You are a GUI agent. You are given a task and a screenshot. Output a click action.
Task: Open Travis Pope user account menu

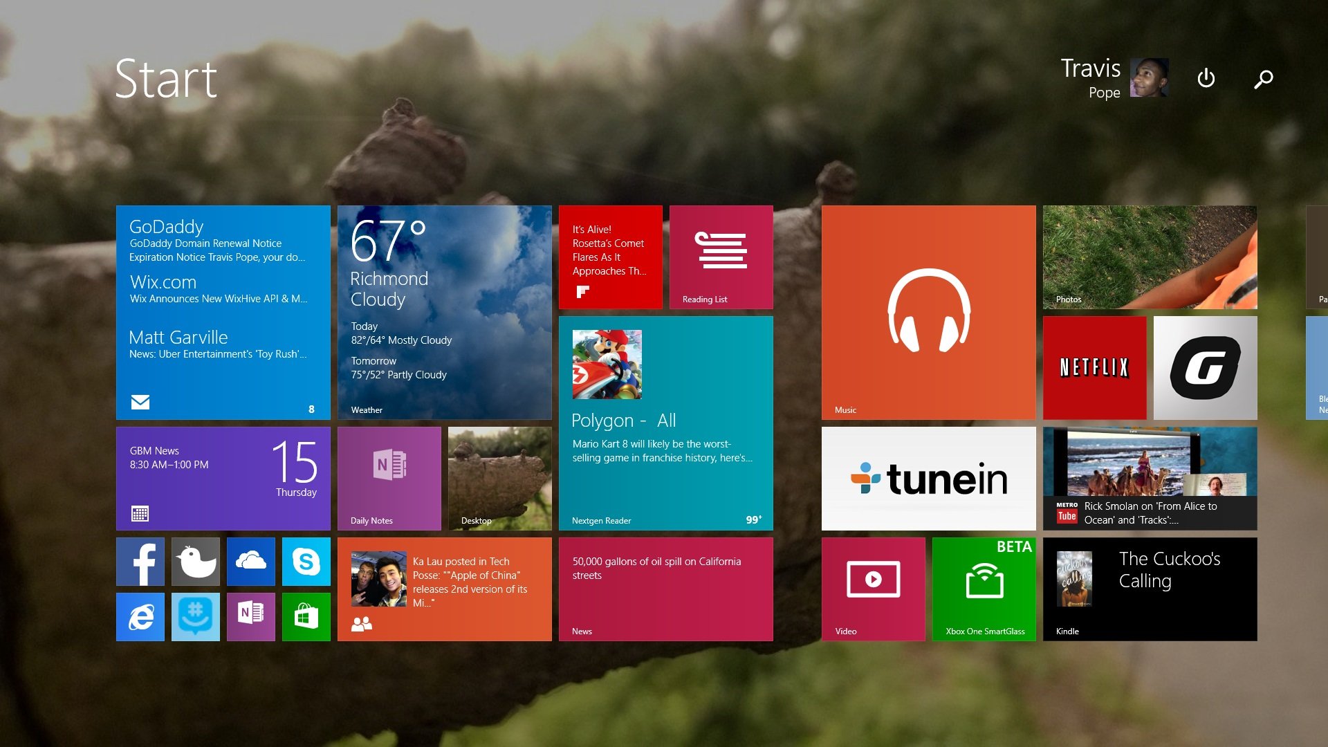click(1114, 78)
